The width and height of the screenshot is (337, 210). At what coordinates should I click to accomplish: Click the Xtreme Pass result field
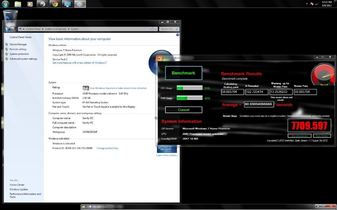click(305, 92)
